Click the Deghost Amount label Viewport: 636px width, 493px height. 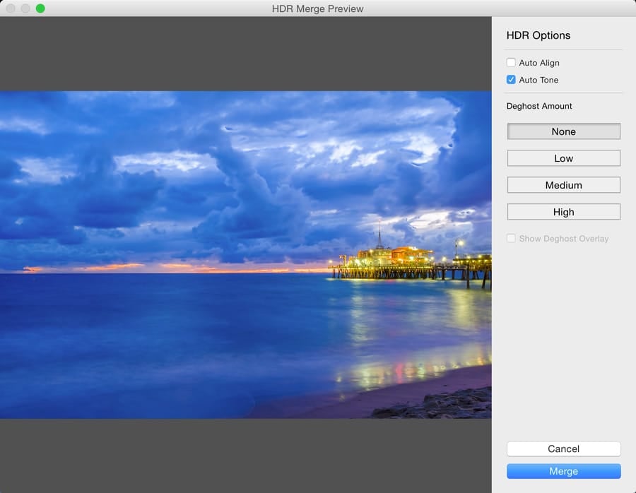[x=538, y=106]
